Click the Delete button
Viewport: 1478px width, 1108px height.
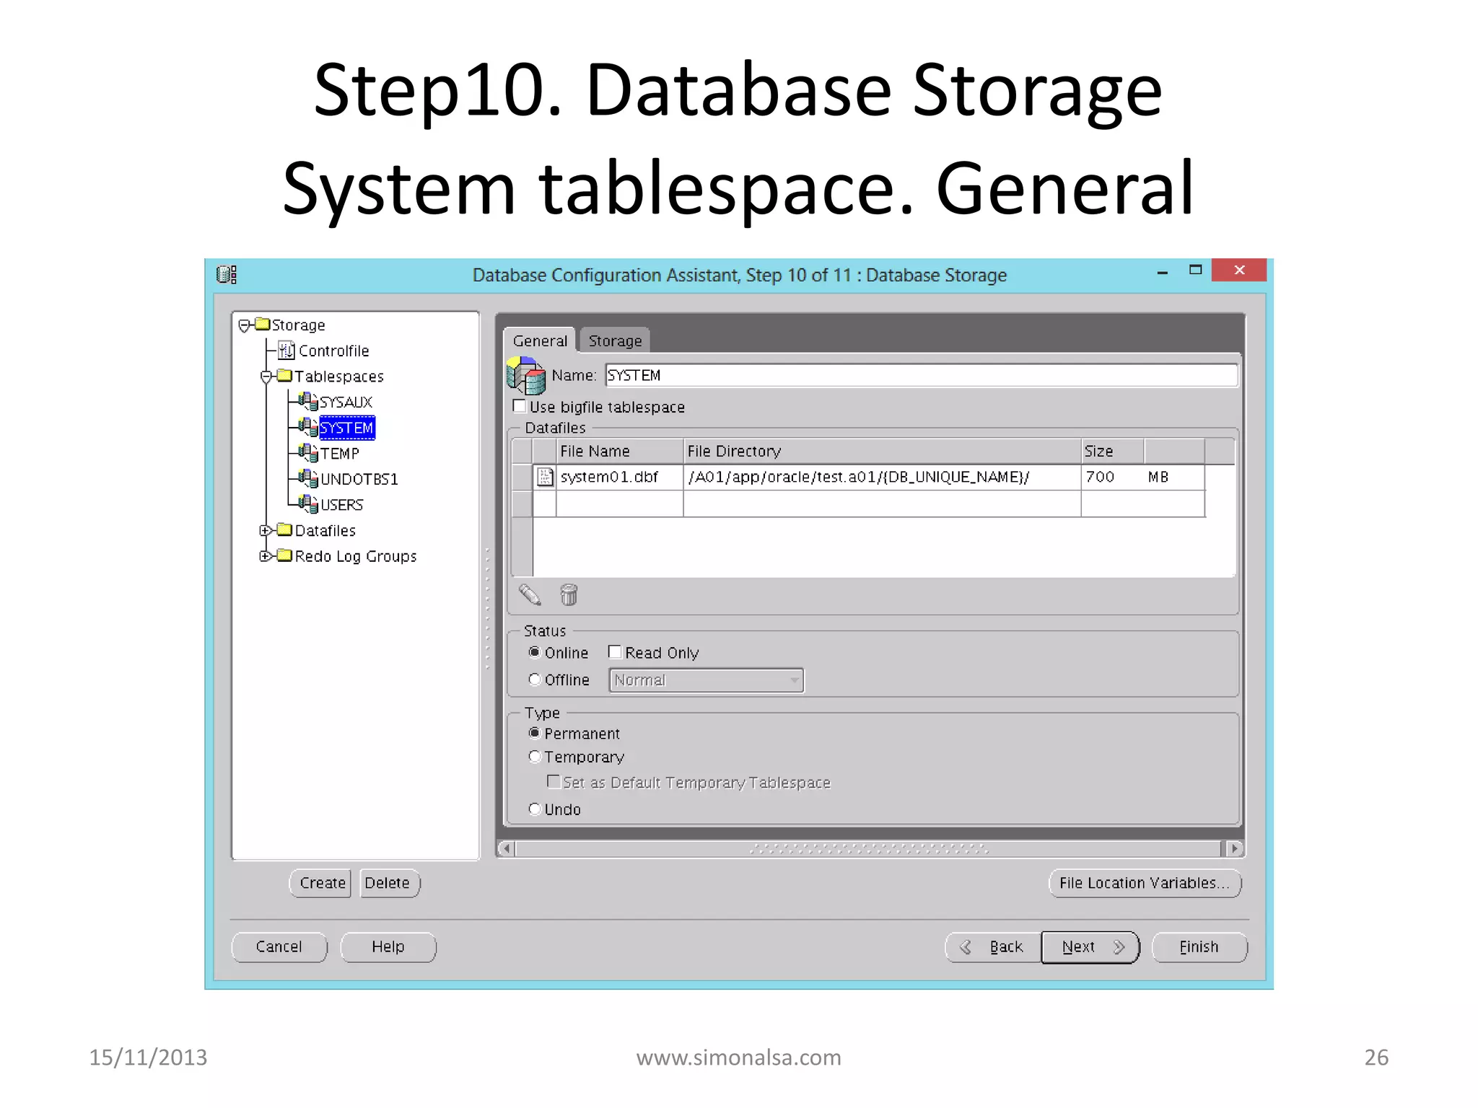coord(389,883)
